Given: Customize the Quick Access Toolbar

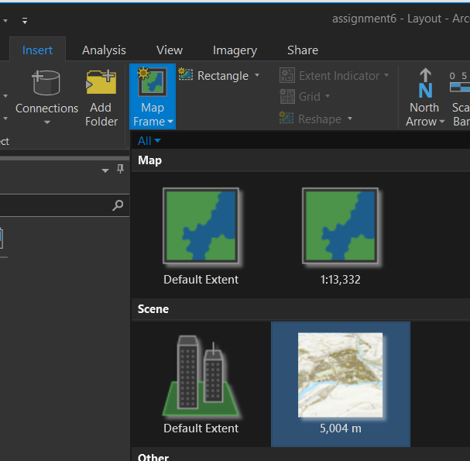Looking at the screenshot, I should click(25, 21).
